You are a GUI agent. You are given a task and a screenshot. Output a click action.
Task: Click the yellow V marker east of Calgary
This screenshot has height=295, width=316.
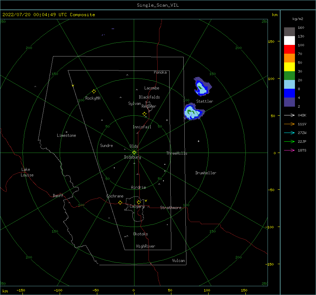[146, 201]
